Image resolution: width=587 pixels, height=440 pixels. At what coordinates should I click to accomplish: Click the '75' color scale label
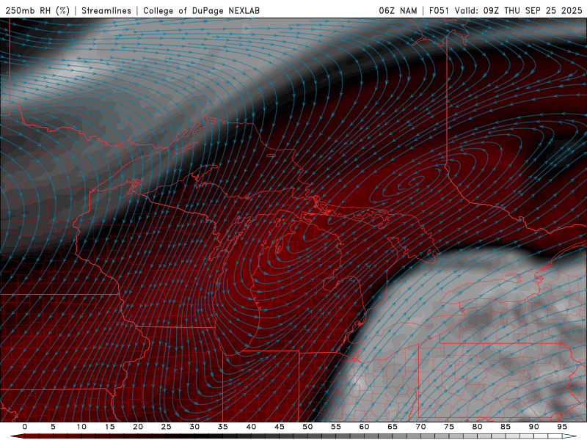(x=449, y=427)
